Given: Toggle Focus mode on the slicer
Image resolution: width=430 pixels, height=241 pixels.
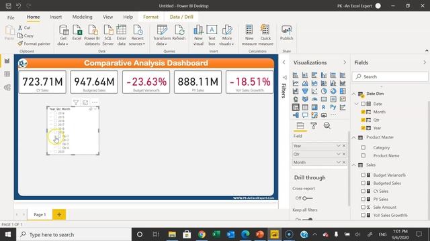Looking at the screenshot, I should coord(85,102).
